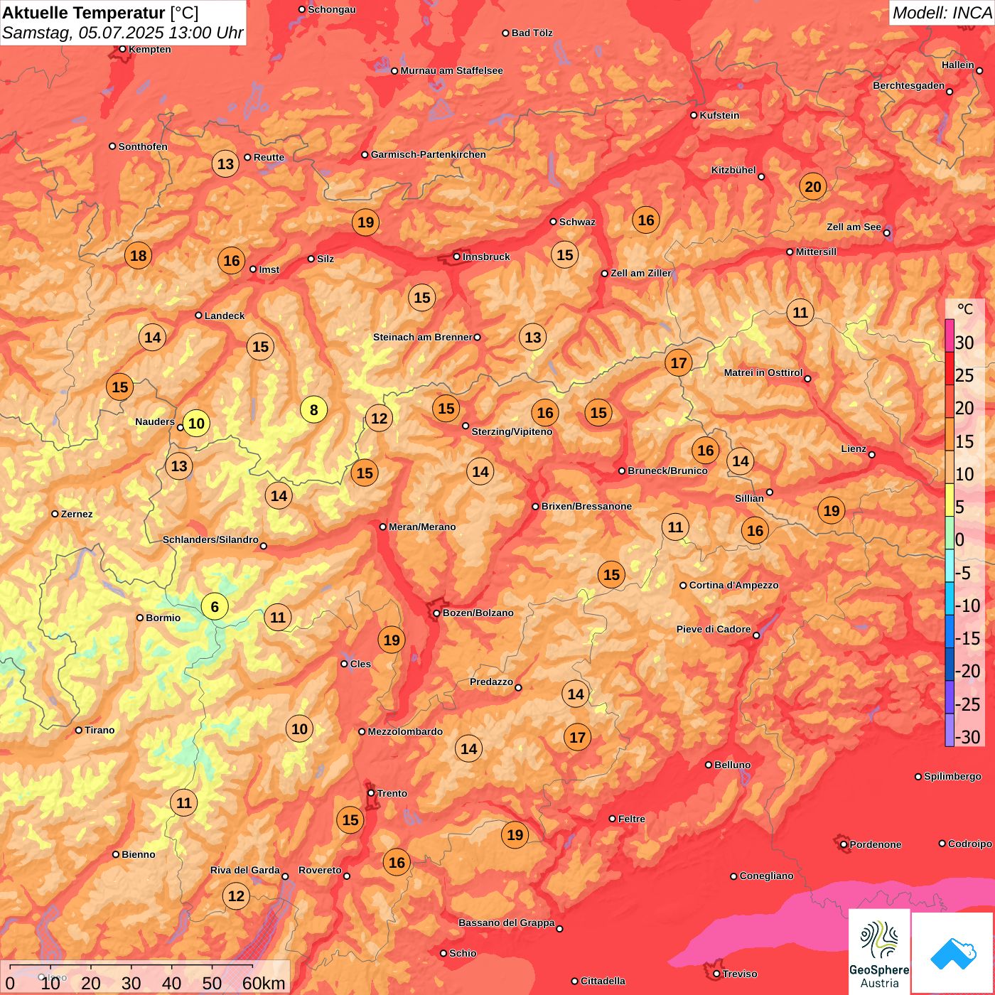The height and width of the screenshot is (995, 995).
Task: Click the Steinach am Brenner label
Action: click(x=422, y=337)
